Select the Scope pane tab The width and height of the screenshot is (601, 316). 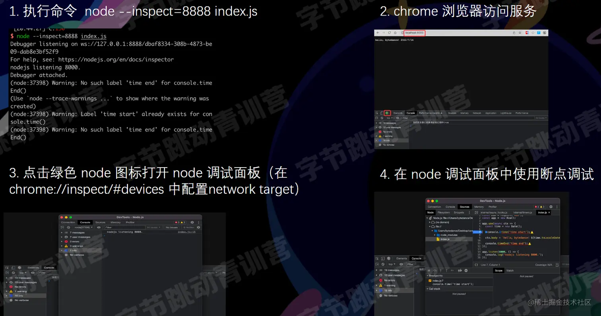pos(498,270)
